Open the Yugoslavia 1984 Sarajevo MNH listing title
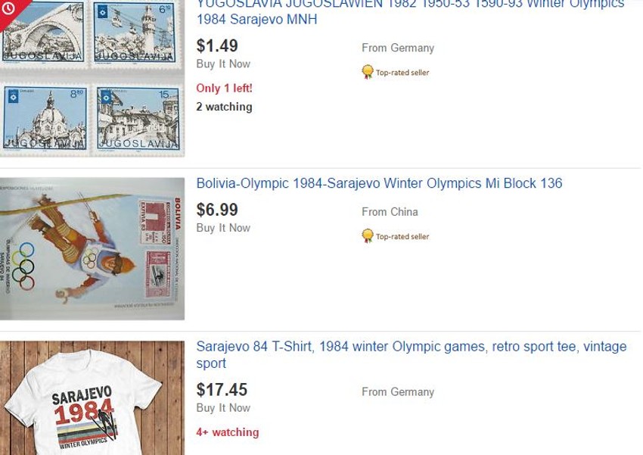The width and height of the screenshot is (643, 455). coord(410,12)
